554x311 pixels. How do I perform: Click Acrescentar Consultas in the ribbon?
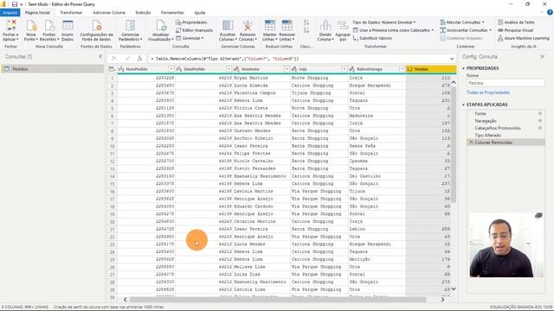click(466, 30)
